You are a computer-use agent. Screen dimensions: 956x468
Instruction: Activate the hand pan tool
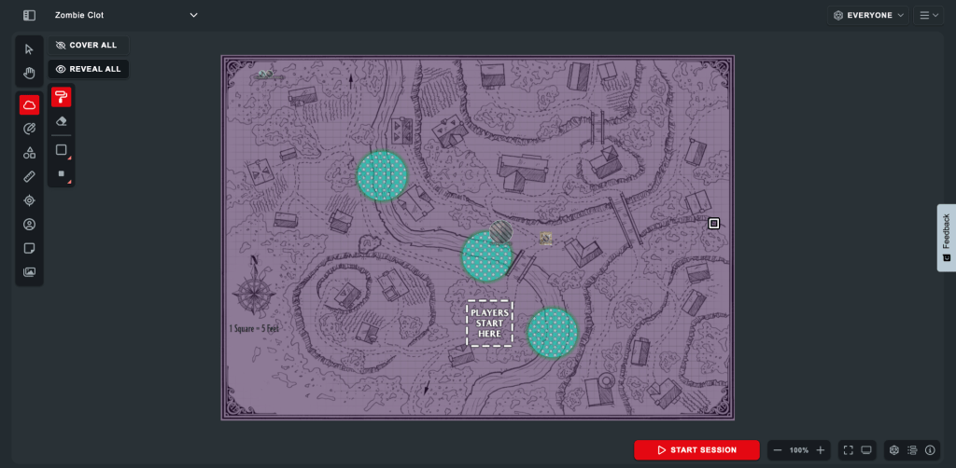[29, 73]
